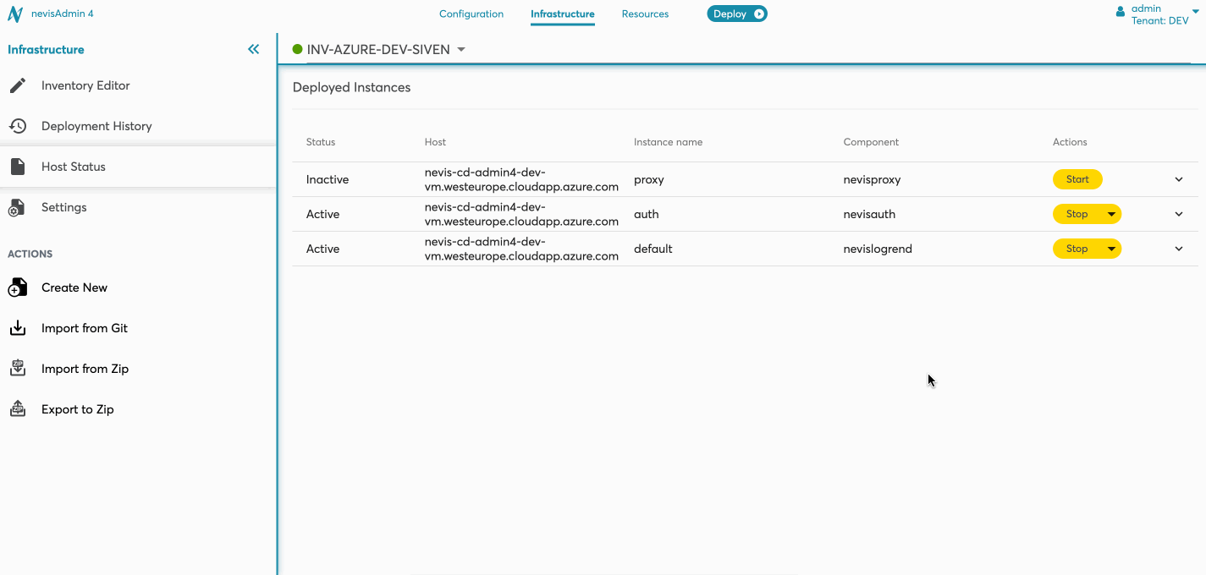
Task: Click the Import from Zip icon
Action: pyautogui.click(x=18, y=369)
